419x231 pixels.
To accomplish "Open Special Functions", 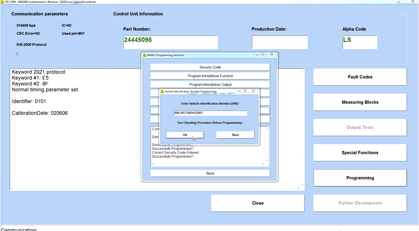I will pos(360,153).
